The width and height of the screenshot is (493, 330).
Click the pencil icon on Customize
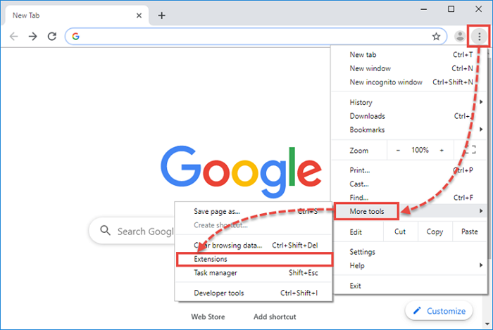pos(417,311)
